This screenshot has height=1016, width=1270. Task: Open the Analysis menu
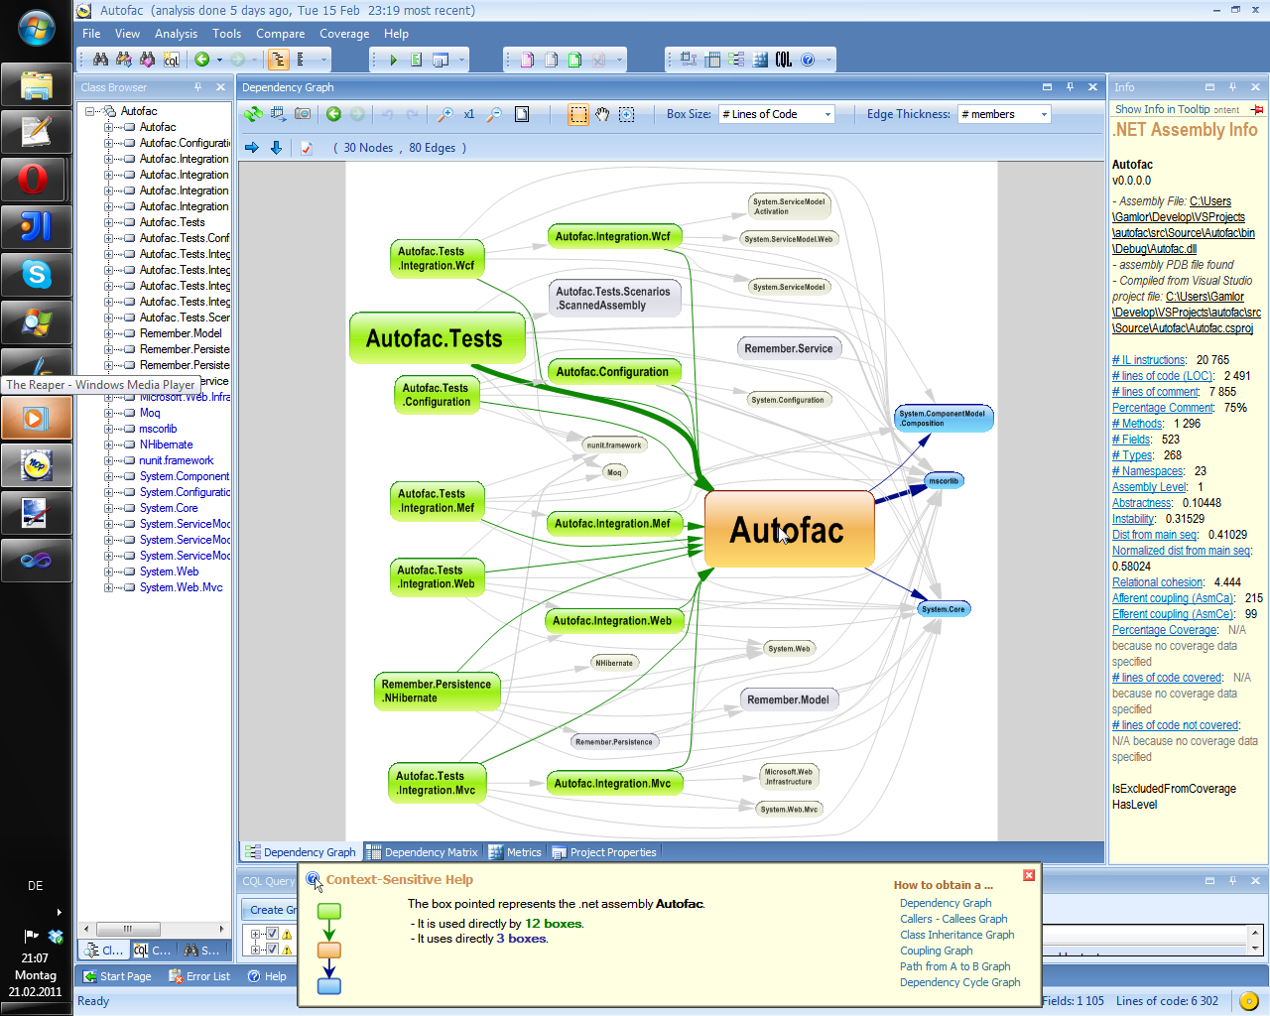pos(176,34)
